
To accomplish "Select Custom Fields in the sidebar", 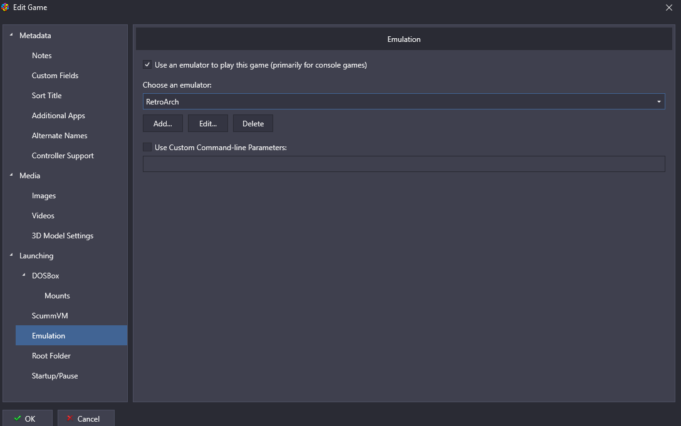I will 55,76.
